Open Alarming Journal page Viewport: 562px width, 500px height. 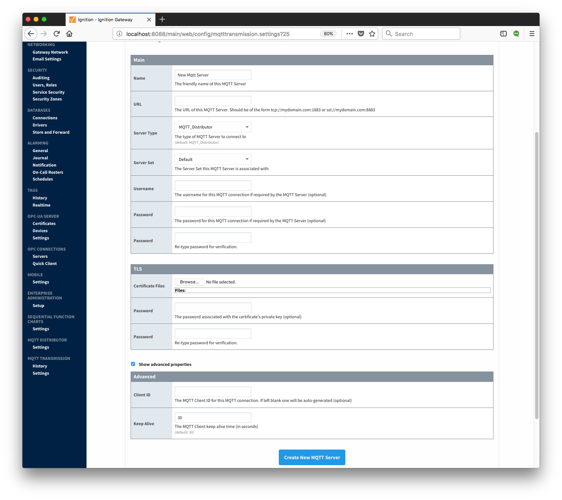[x=40, y=158]
